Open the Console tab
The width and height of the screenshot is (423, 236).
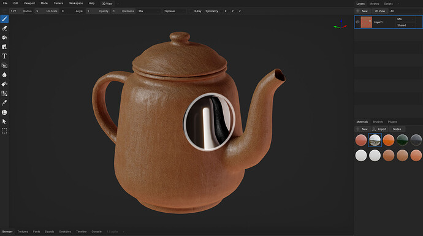coord(97,232)
